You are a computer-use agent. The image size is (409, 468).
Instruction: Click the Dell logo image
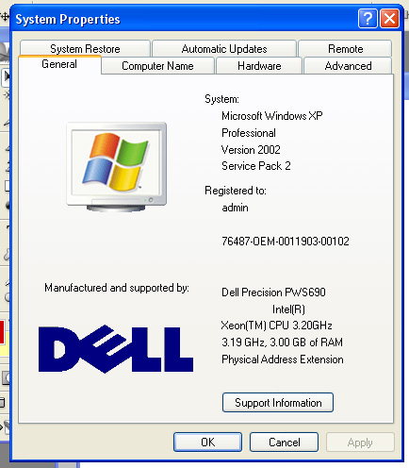coord(116,349)
